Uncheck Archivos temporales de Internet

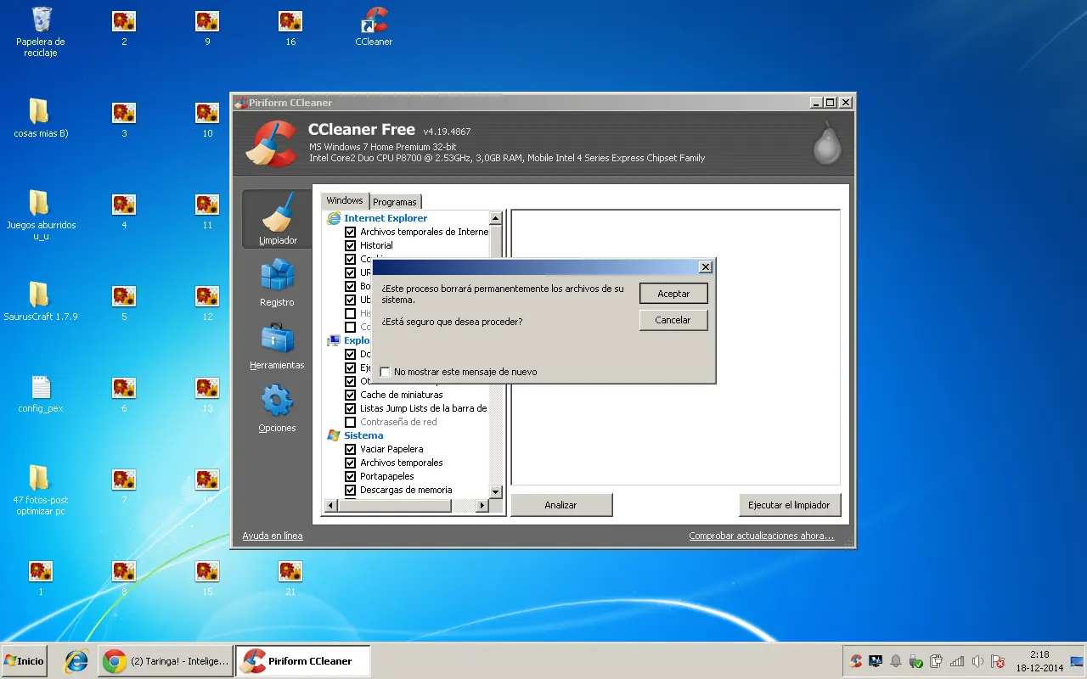[x=350, y=232]
